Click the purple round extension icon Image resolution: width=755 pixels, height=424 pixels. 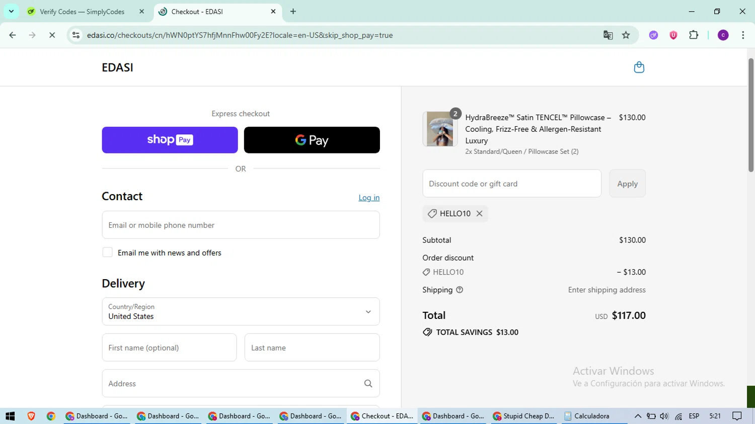(x=653, y=35)
